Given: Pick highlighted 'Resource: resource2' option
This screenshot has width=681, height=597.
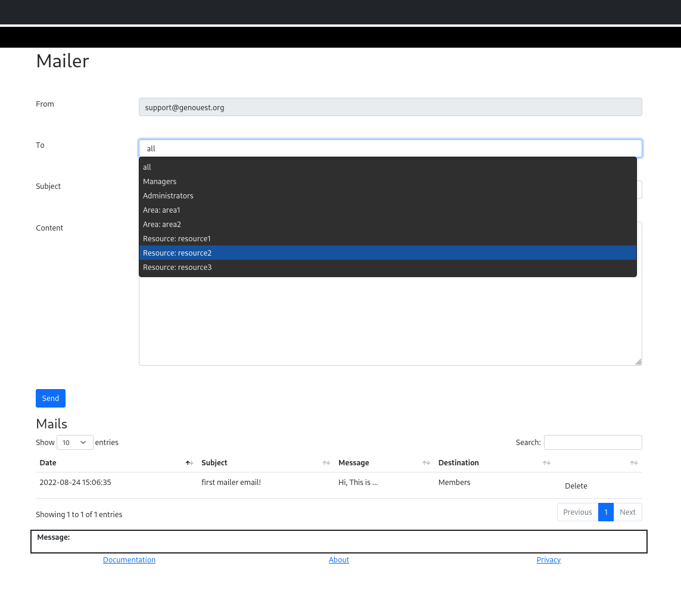Looking at the screenshot, I should [x=387, y=253].
